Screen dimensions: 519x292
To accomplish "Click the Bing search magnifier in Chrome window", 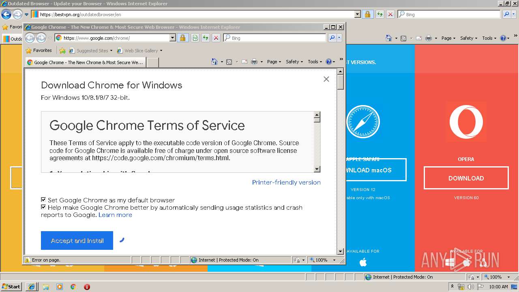I will click(332, 38).
